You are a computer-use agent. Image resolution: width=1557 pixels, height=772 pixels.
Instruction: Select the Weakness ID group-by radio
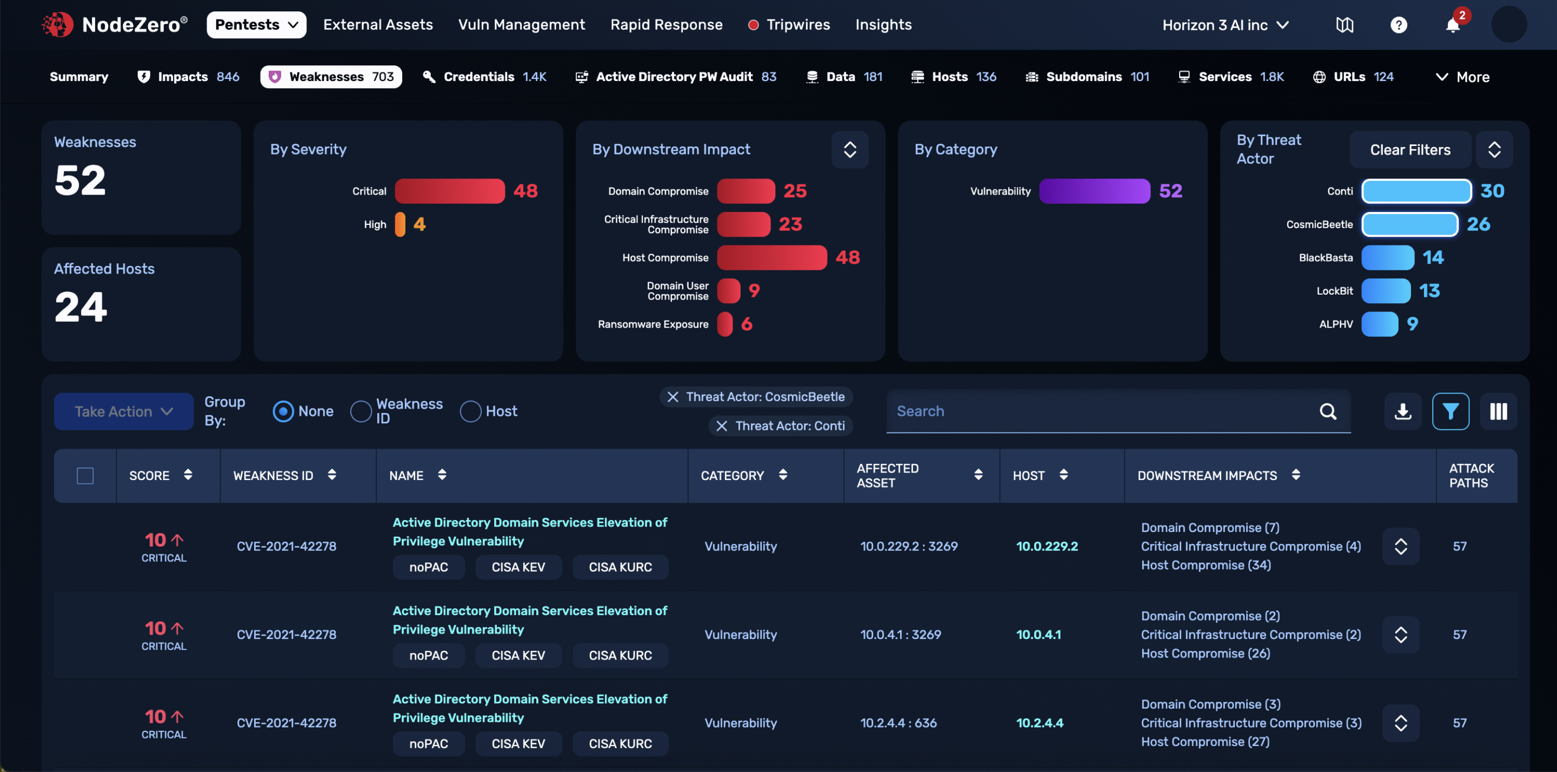pyautogui.click(x=361, y=412)
